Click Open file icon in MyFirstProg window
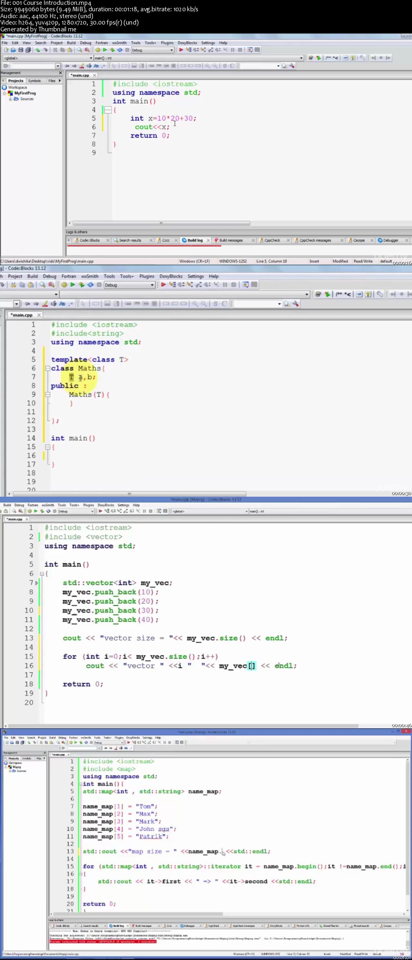Screen dimensions: 412x960 [x=13, y=50]
